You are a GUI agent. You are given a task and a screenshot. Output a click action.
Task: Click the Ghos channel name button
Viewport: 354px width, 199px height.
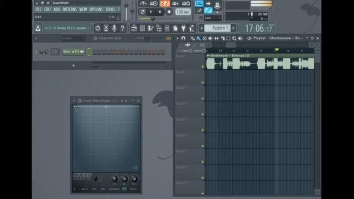tap(74, 51)
